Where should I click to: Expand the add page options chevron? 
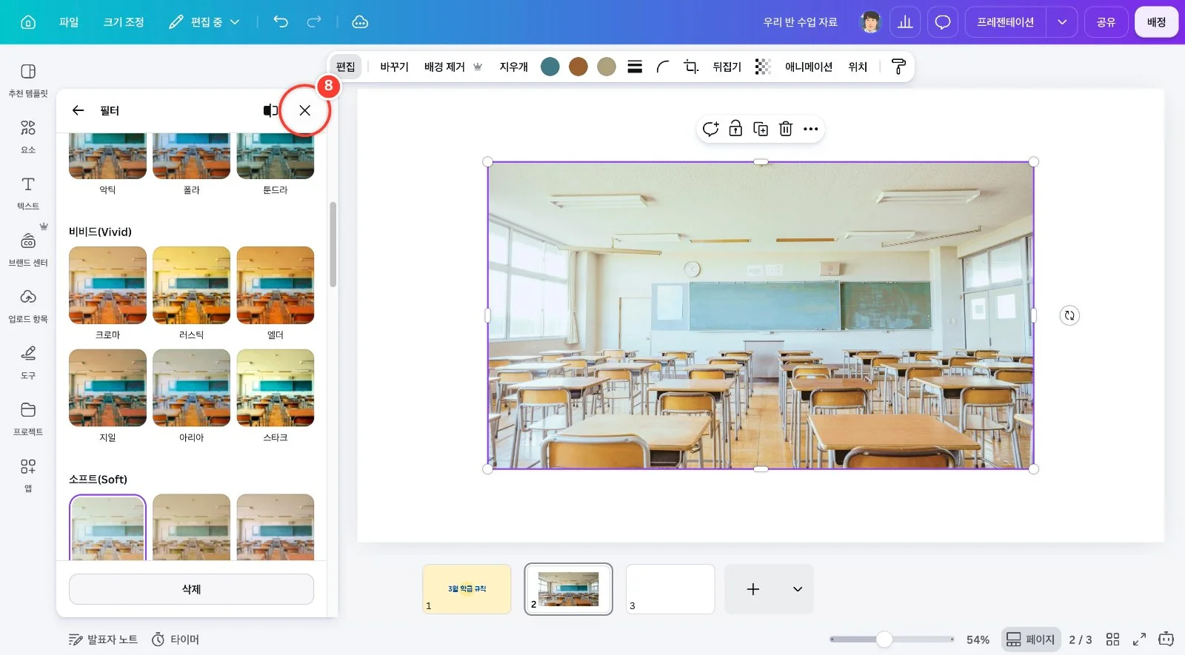click(797, 589)
